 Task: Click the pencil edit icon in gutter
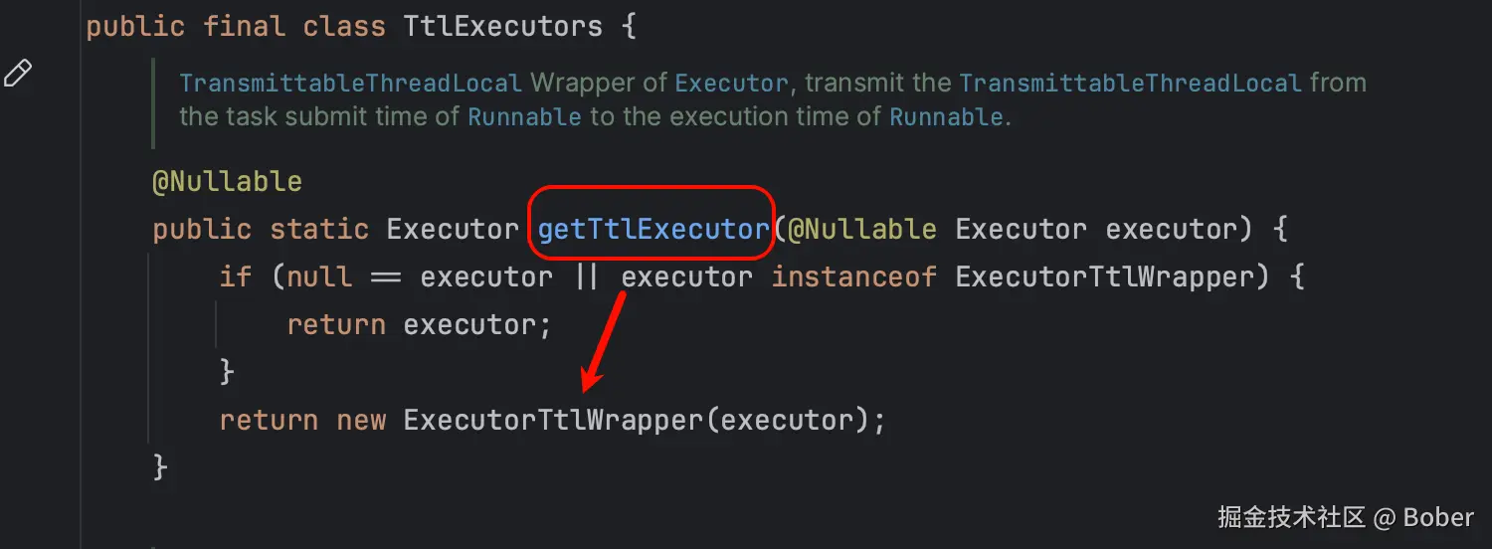19,74
